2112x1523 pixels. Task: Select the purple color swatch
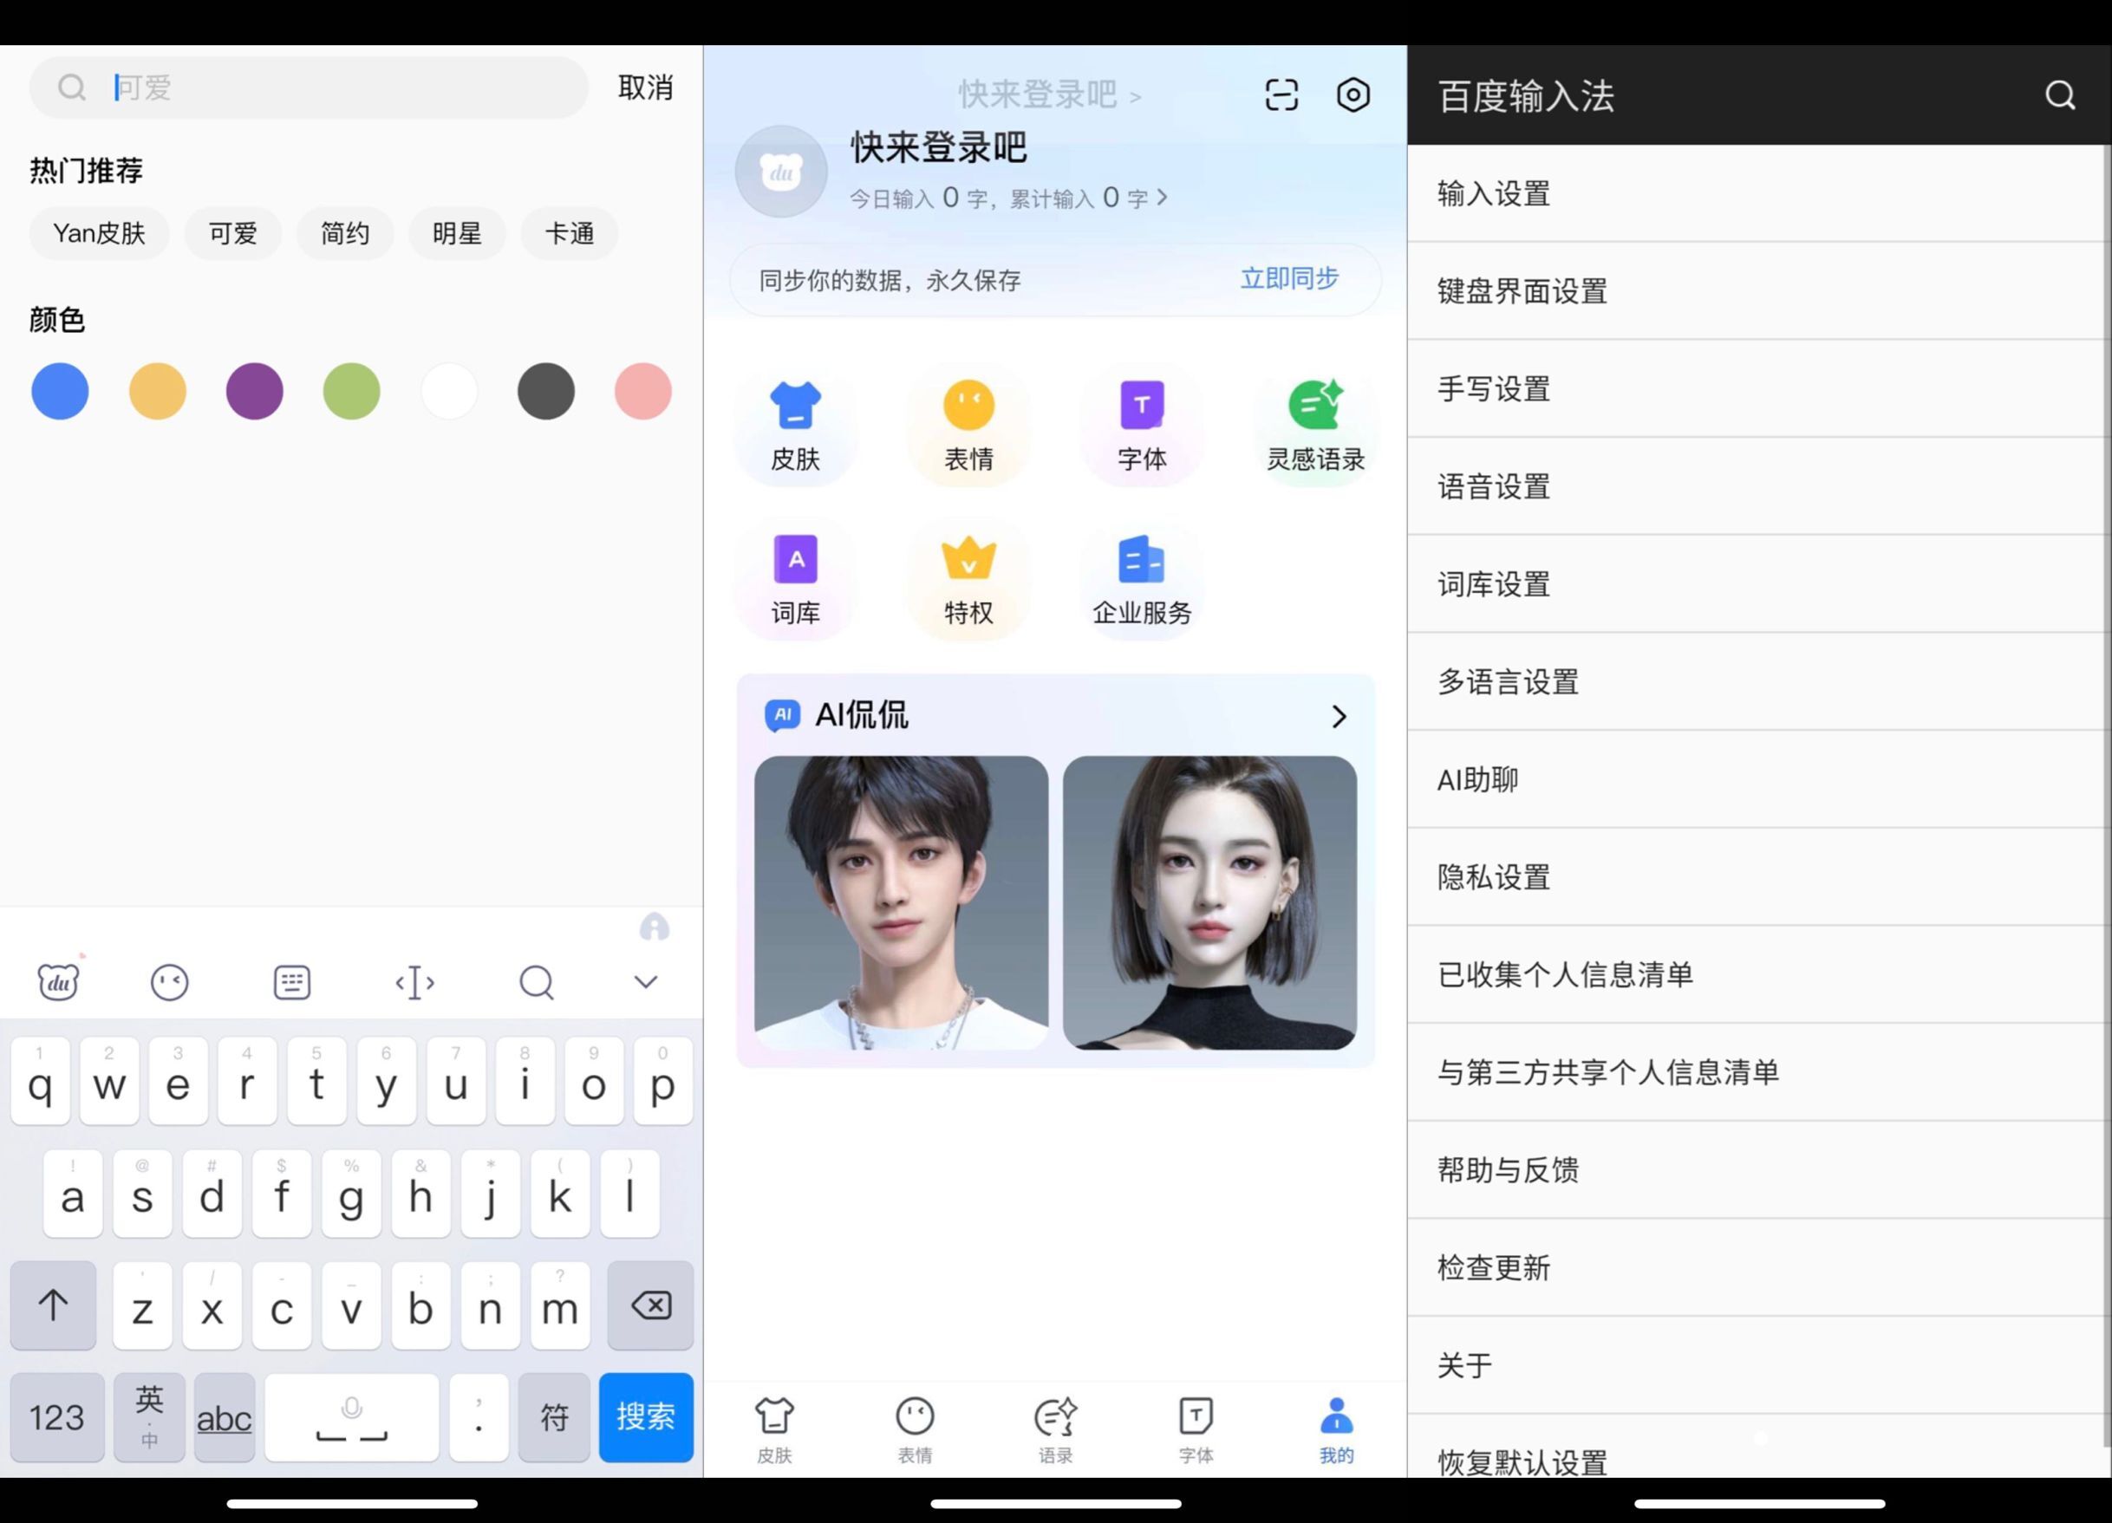[x=254, y=391]
